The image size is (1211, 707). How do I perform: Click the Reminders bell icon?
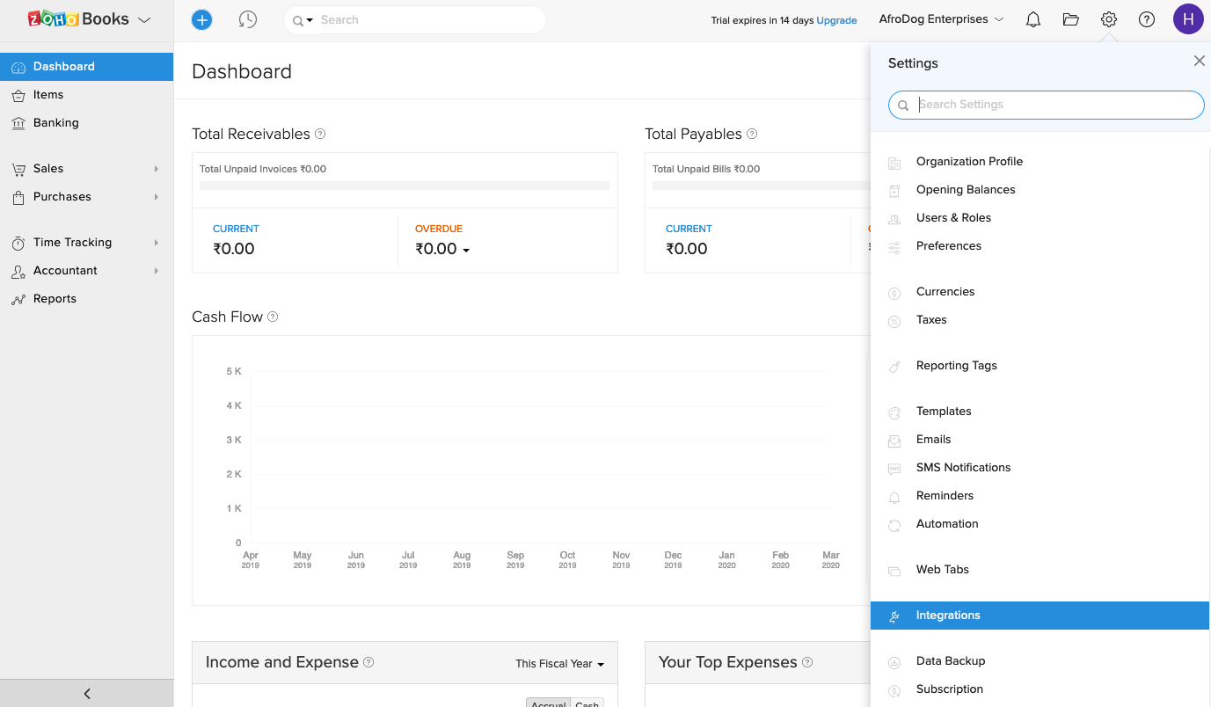(894, 497)
